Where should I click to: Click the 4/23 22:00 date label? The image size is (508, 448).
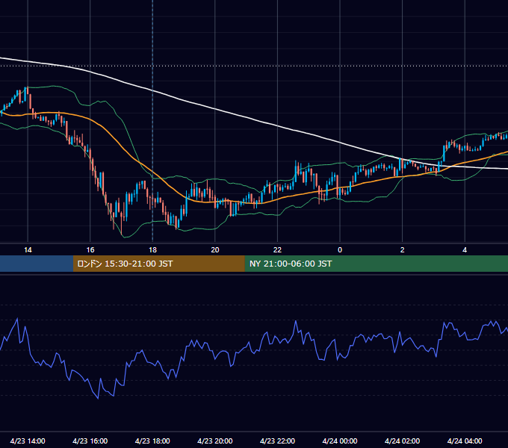point(277,441)
